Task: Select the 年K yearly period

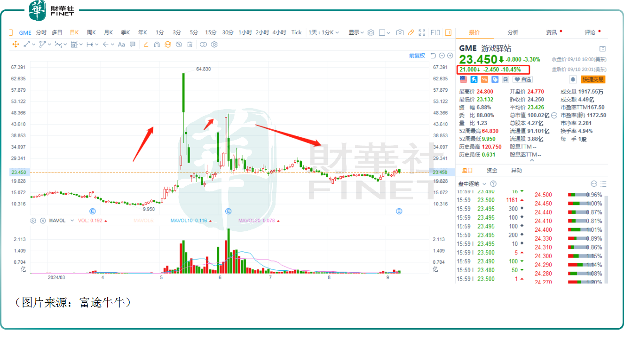Action: (x=142, y=32)
